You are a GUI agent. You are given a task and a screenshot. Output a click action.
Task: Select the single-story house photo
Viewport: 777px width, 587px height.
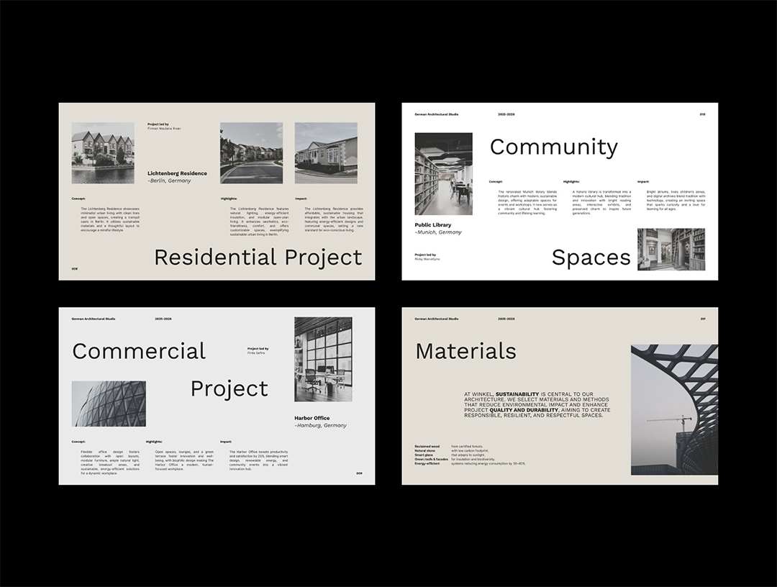click(326, 153)
